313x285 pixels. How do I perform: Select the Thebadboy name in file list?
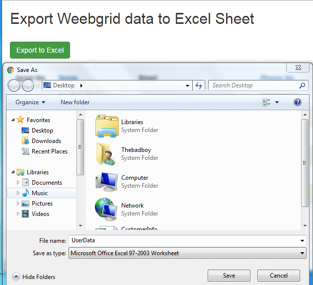[136, 150]
